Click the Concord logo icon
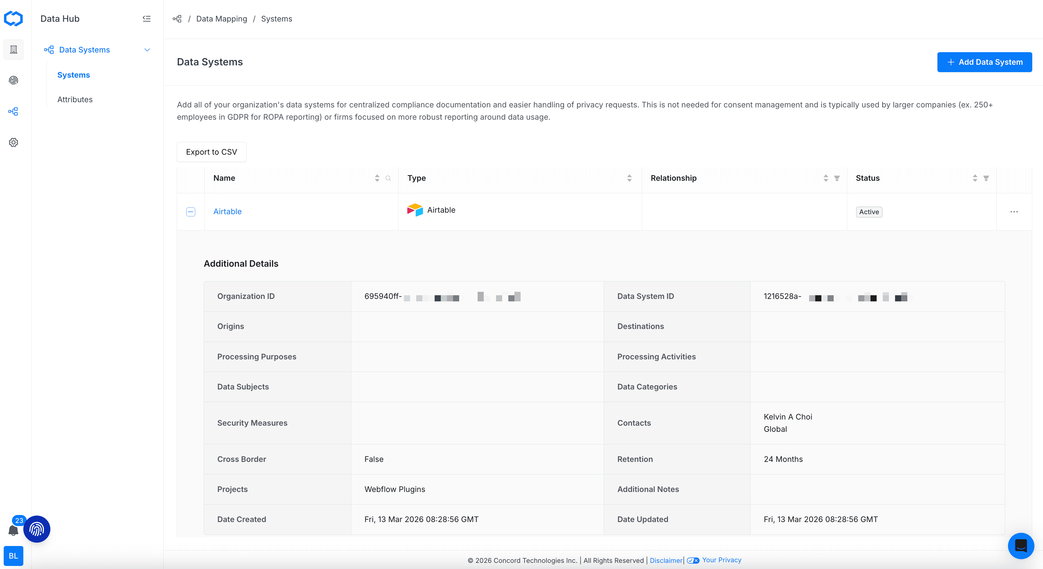The width and height of the screenshot is (1043, 569). coord(14,19)
